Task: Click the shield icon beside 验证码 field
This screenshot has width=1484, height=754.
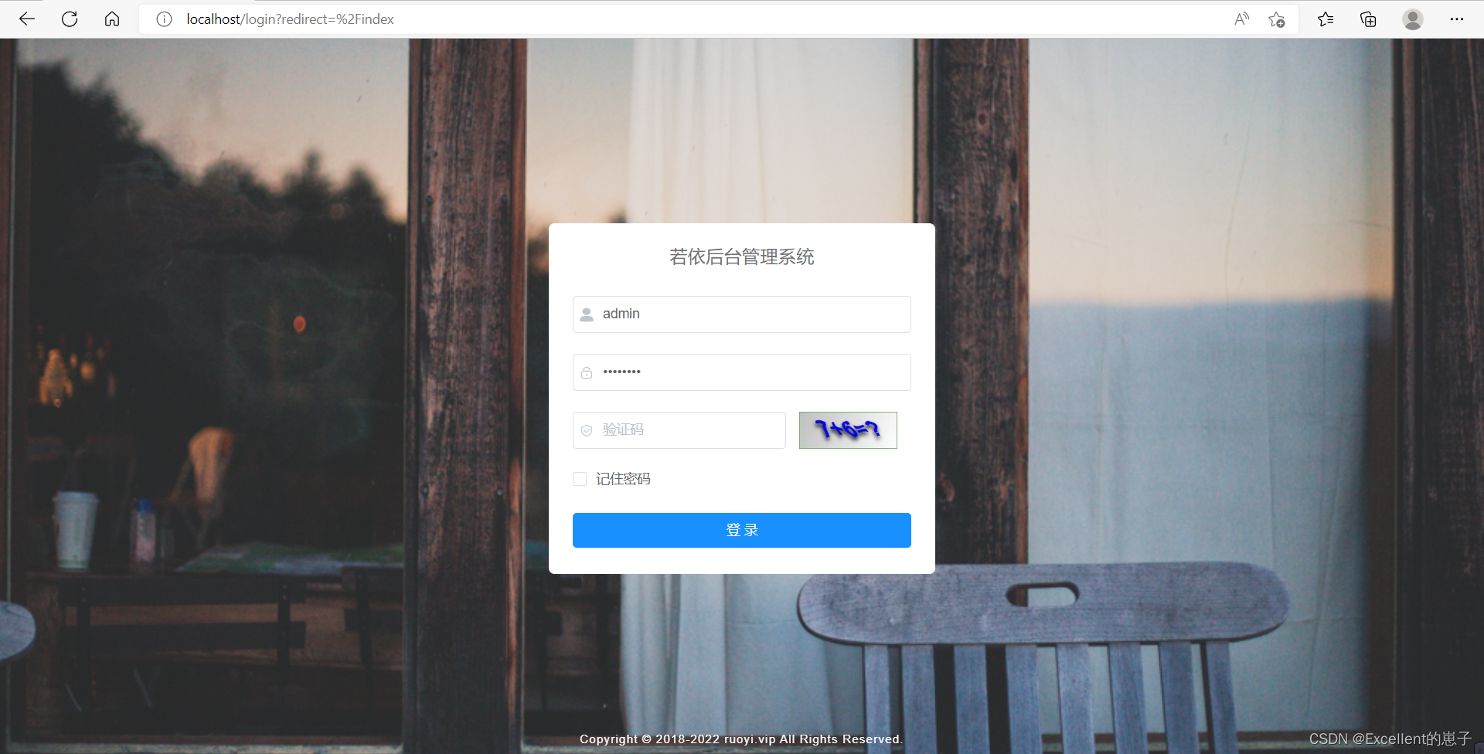Action: pyautogui.click(x=586, y=430)
